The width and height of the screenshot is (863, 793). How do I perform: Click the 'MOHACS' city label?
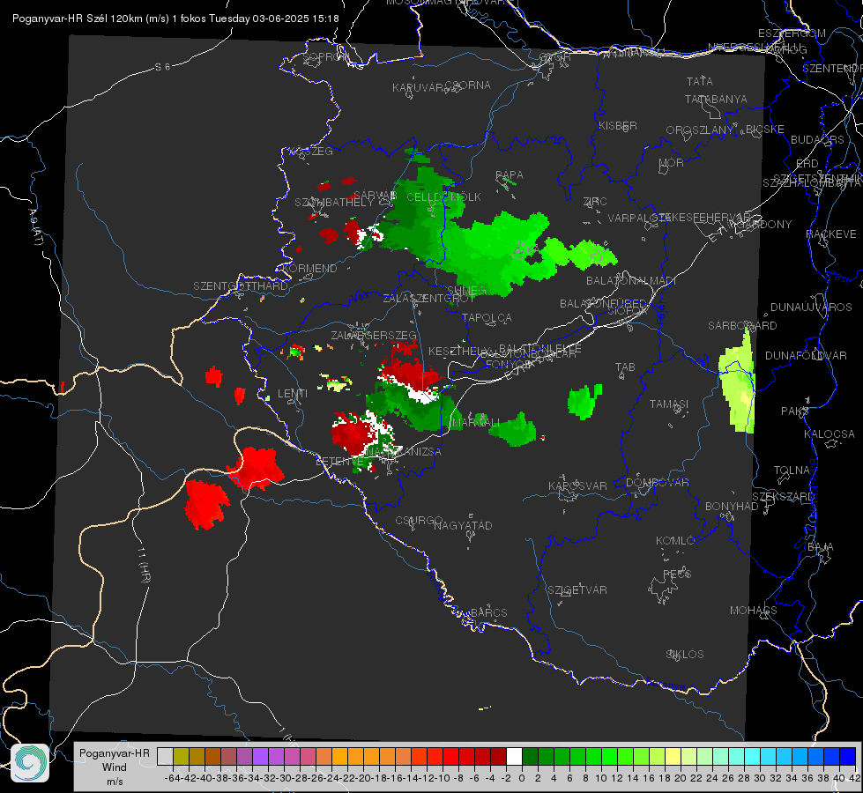(x=753, y=611)
